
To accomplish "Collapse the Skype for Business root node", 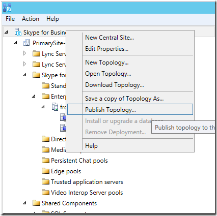I will coord(6,32).
